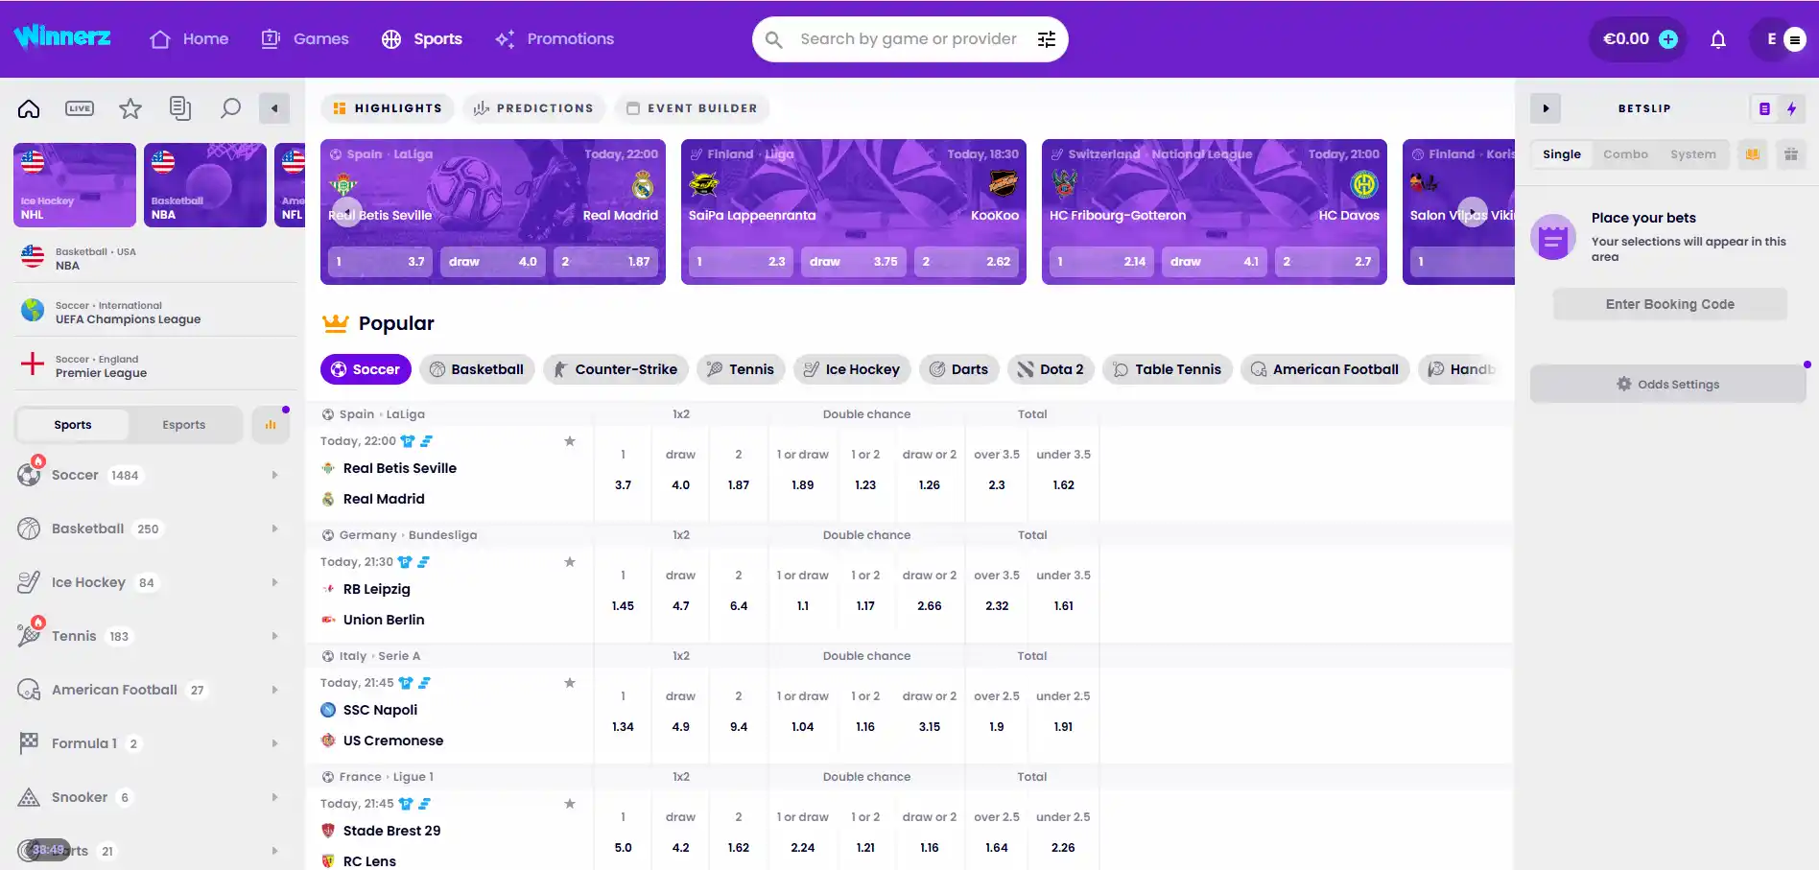The image size is (1819, 870).
Task: Collapse the betslip panel arrow
Action: [x=1546, y=108]
